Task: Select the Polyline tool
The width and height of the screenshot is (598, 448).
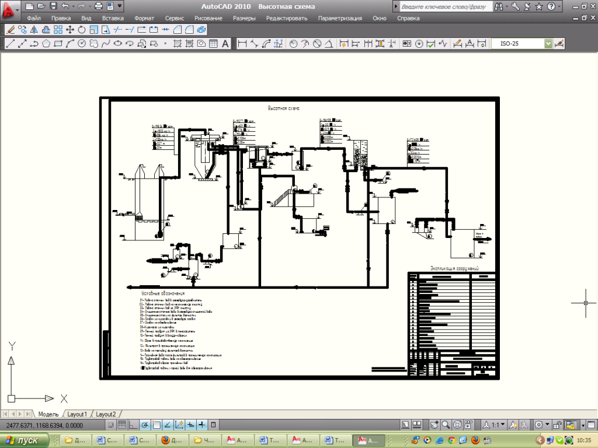Action: coord(34,44)
